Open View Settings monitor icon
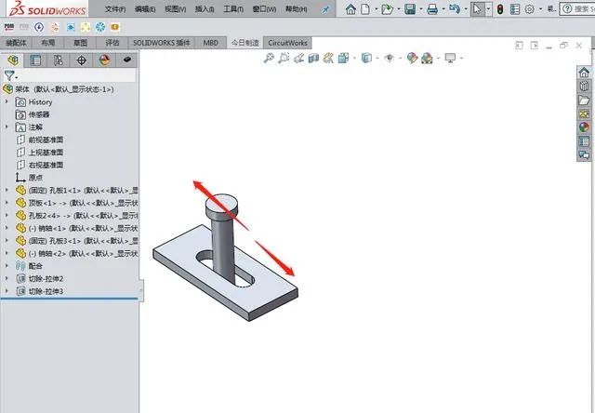This screenshot has height=413, width=595. pyautogui.click(x=450, y=58)
